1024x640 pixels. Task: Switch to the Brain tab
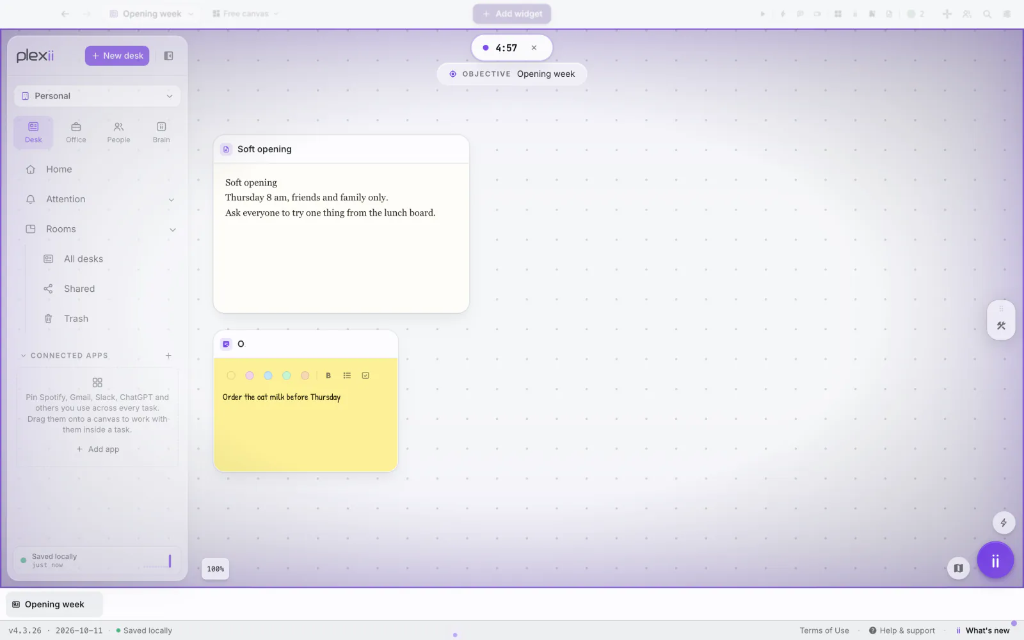pyautogui.click(x=161, y=132)
